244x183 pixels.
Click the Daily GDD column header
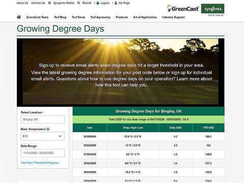[x=175, y=128]
